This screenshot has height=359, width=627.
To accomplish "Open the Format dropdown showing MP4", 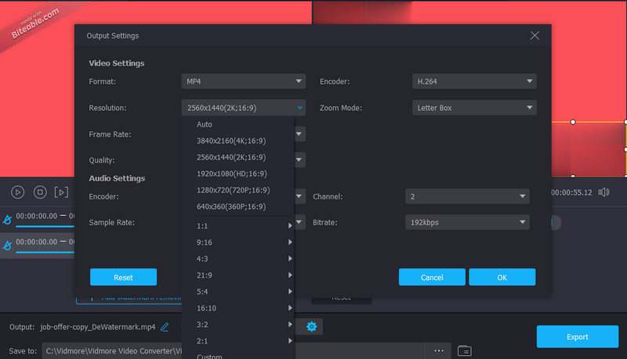I will pyautogui.click(x=243, y=81).
